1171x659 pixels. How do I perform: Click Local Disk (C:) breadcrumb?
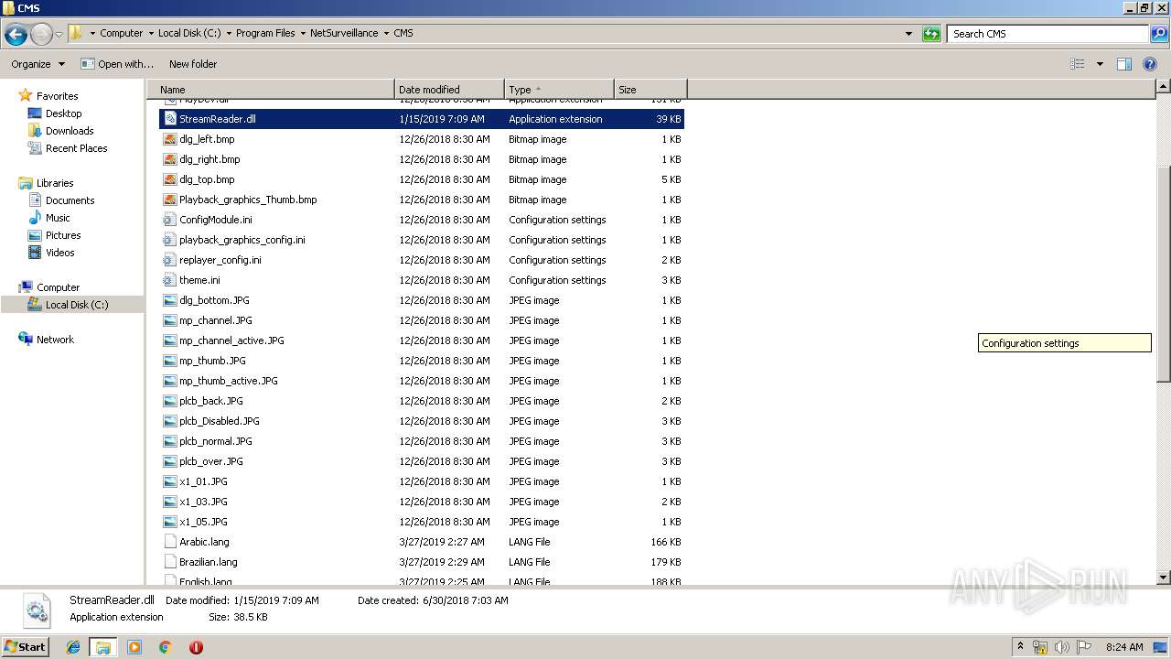pos(188,33)
